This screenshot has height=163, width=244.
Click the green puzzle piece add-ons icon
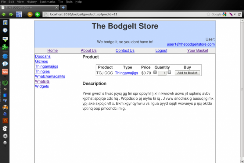[x=5, y=47]
